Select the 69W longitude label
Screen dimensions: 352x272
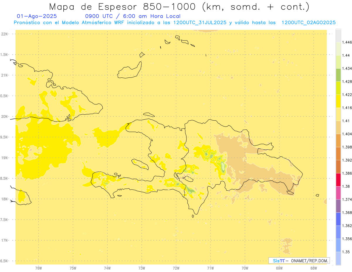pyautogui.click(x=279, y=268)
